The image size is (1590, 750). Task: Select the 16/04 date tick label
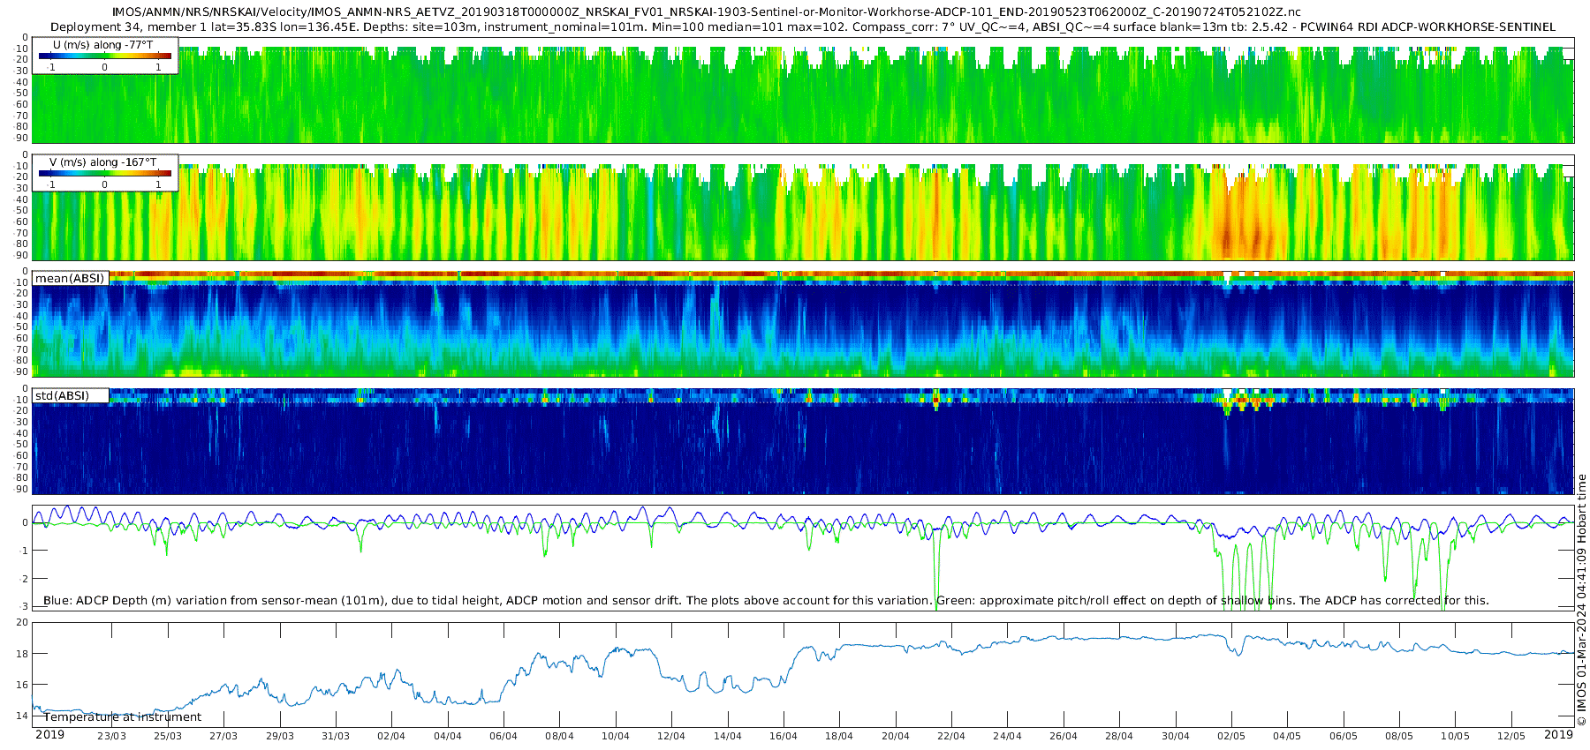coord(784,737)
